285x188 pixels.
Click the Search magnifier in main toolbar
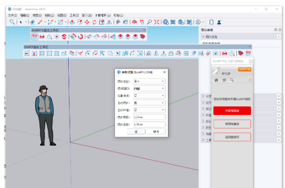pyautogui.click(x=12, y=22)
